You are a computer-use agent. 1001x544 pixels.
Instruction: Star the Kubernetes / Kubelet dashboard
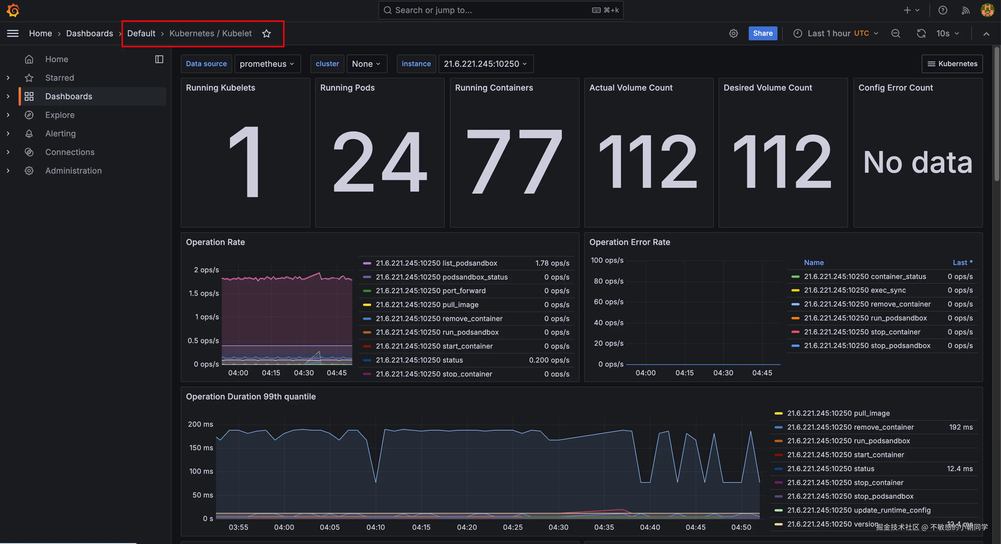point(266,33)
